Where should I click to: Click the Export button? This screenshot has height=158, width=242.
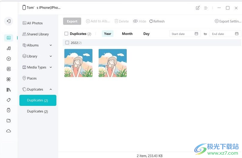(x=72, y=21)
